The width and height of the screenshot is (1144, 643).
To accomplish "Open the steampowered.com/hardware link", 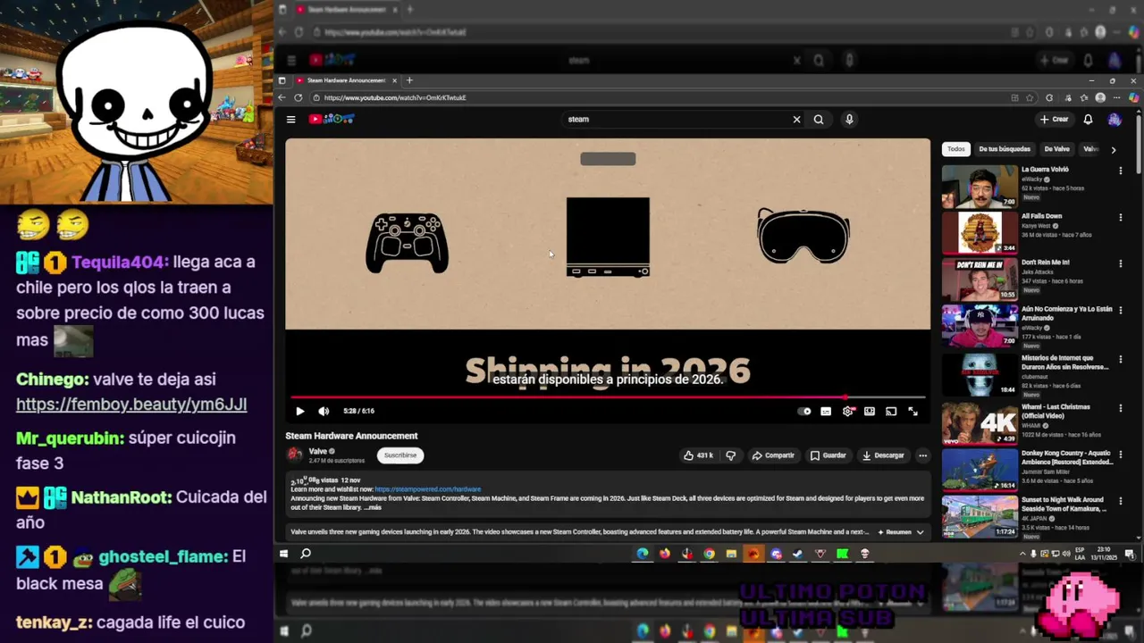I will (x=428, y=489).
